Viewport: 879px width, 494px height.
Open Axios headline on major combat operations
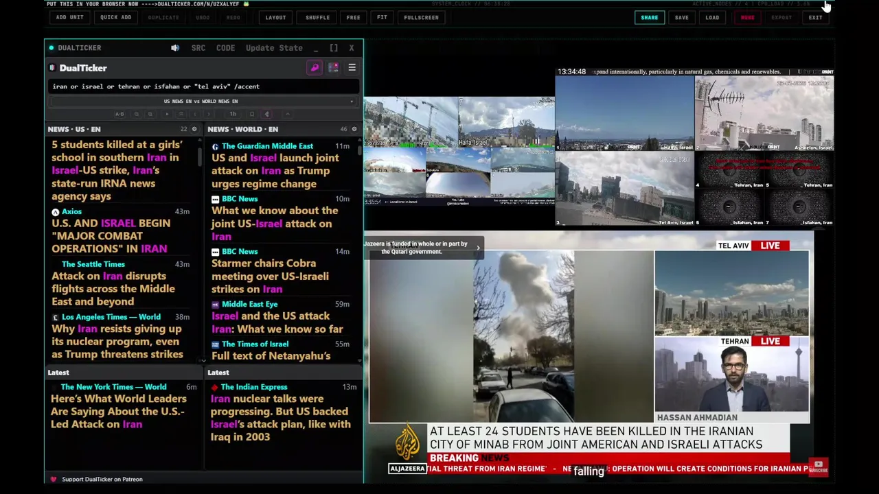(110, 236)
